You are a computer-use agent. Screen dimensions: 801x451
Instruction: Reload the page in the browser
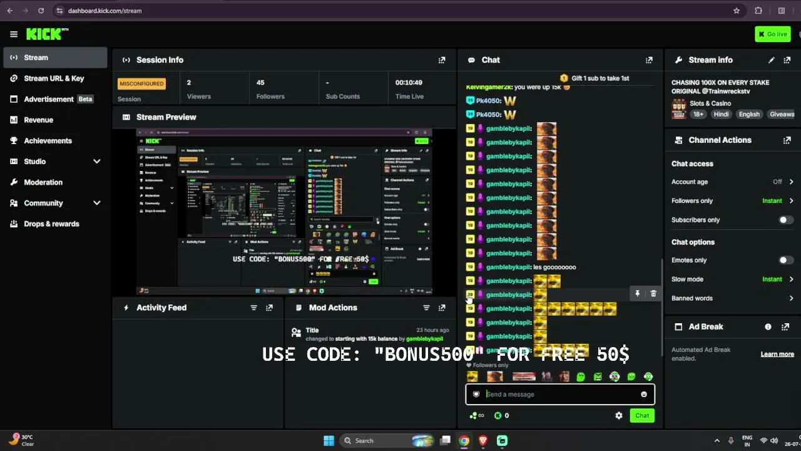pos(41,11)
